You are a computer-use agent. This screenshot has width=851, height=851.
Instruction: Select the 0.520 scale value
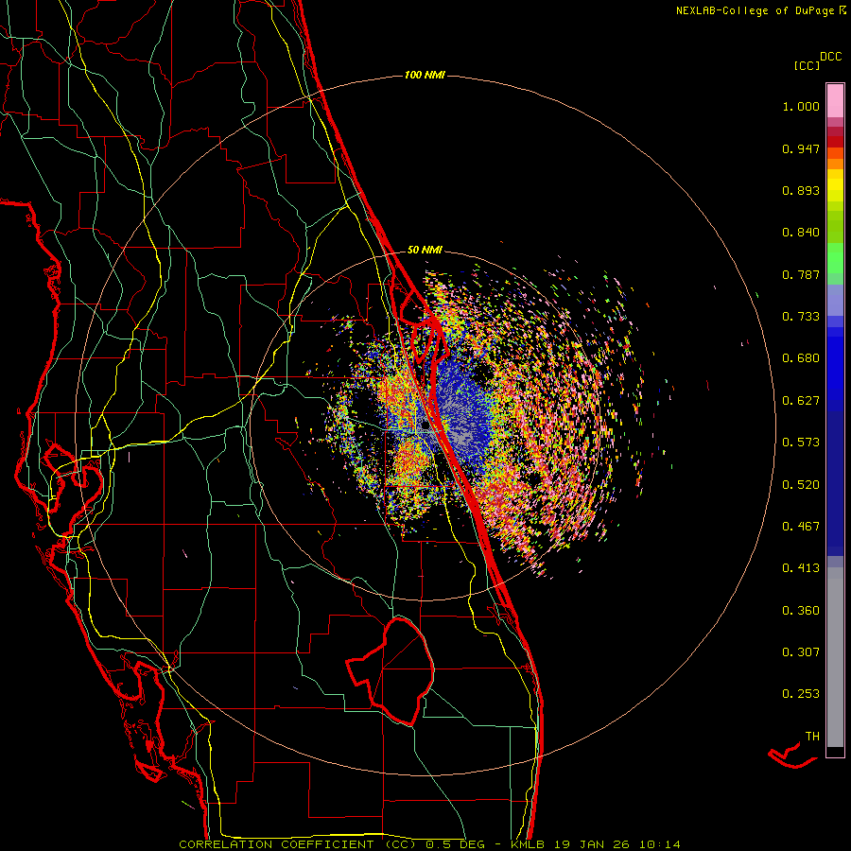[801, 485]
